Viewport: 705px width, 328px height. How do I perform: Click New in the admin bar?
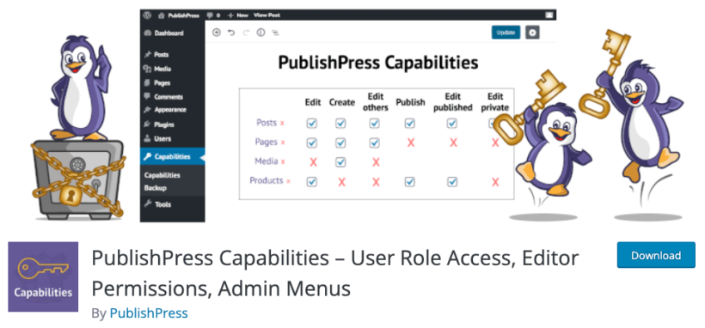(x=238, y=15)
